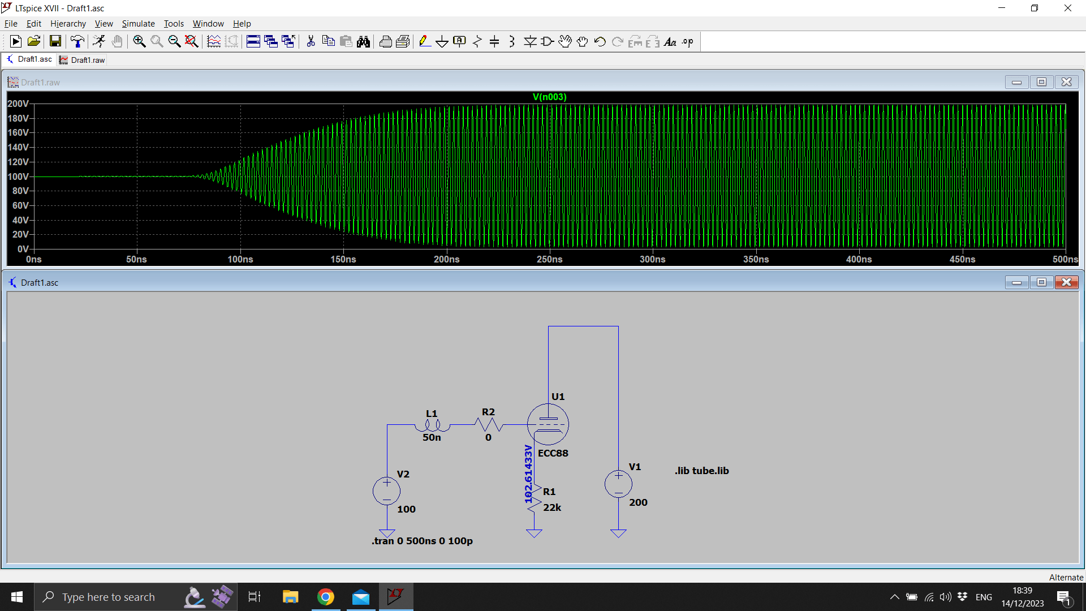Click the .tran 0 500ns directive text

(x=422, y=541)
